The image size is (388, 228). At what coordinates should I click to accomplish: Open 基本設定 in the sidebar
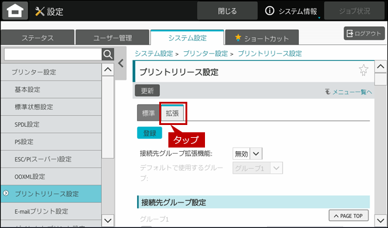pyautogui.click(x=51, y=90)
